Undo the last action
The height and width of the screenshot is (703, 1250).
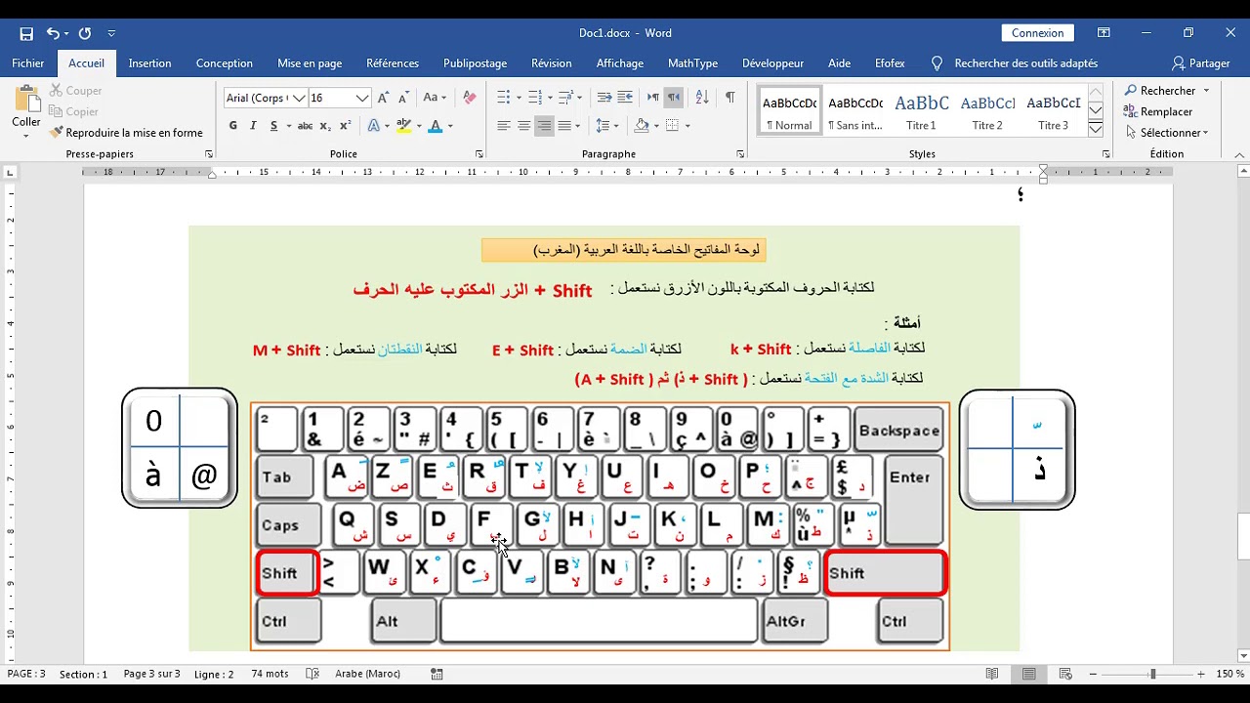click(x=53, y=33)
